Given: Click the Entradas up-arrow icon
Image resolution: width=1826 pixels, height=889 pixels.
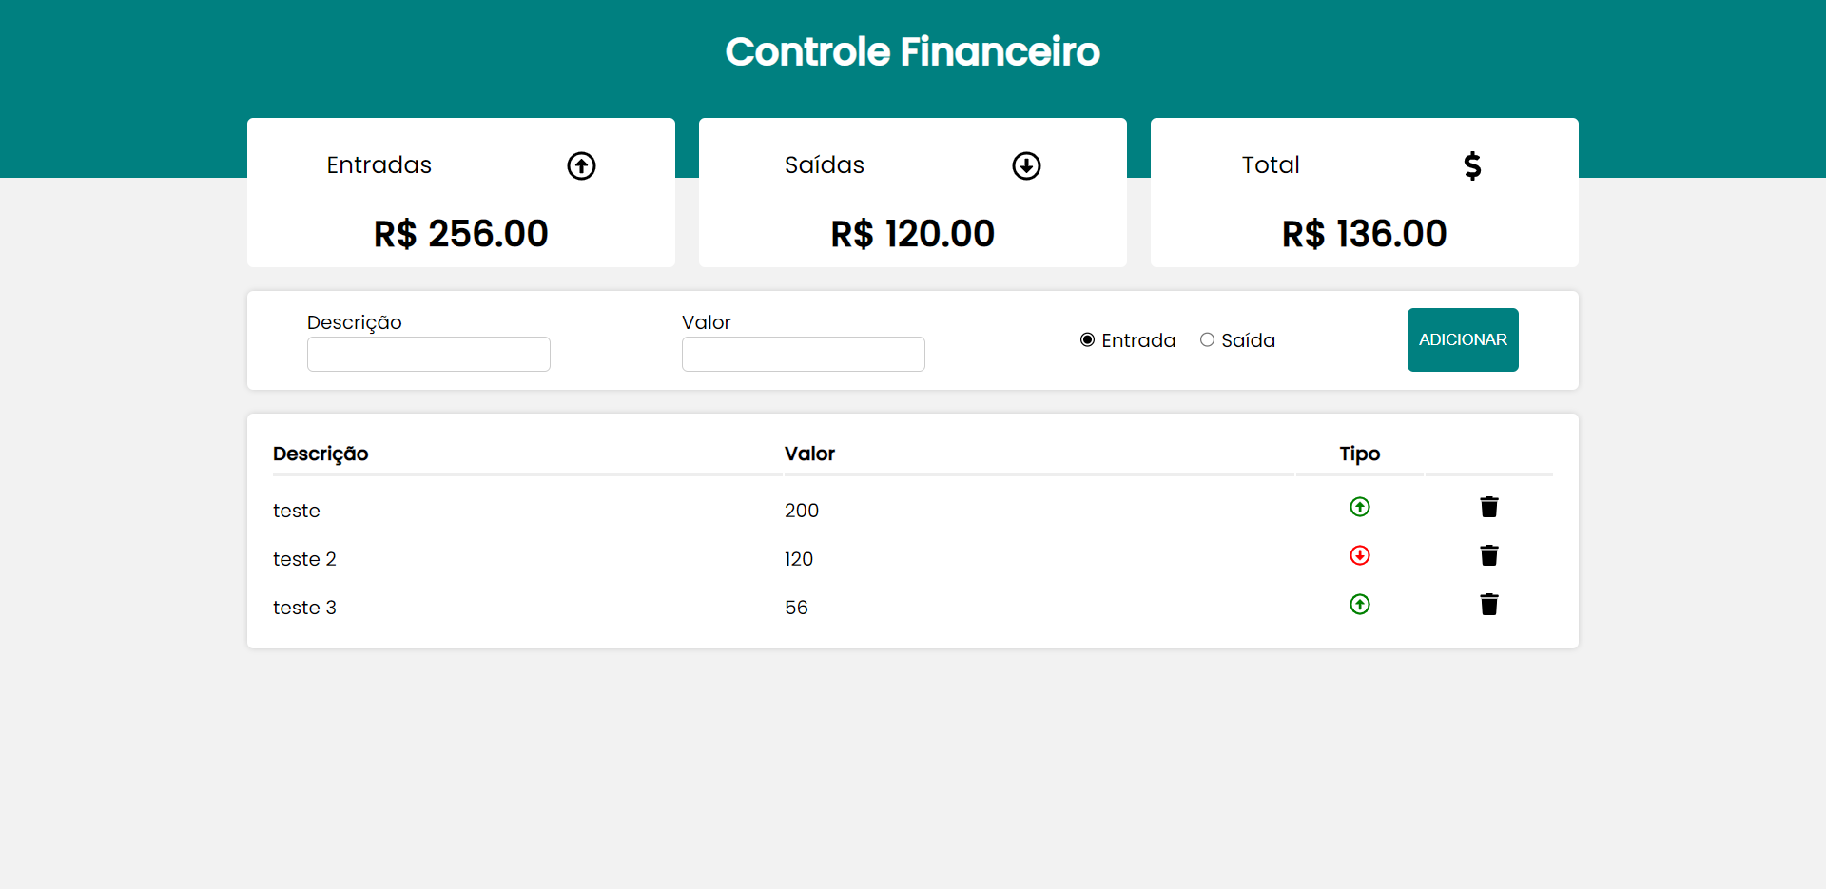Looking at the screenshot, I should coord(581,164).
